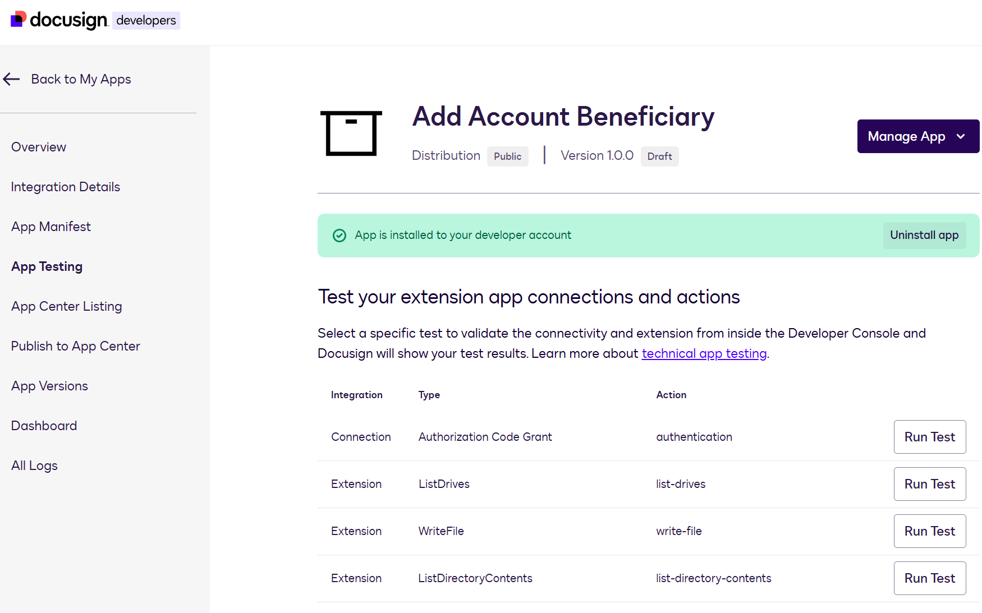Click the back arrow icon

coord(11,79)
